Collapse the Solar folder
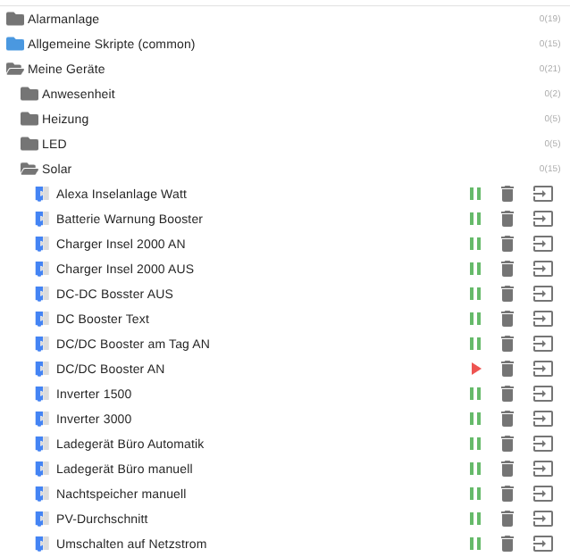570x557 pixels. 29,169
